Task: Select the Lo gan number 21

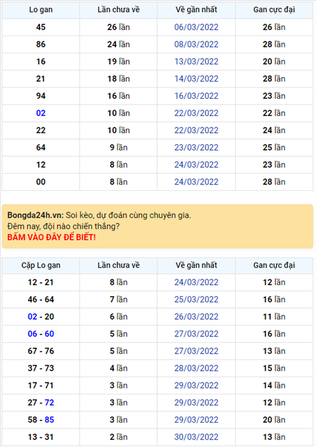Action: (41, 79)
